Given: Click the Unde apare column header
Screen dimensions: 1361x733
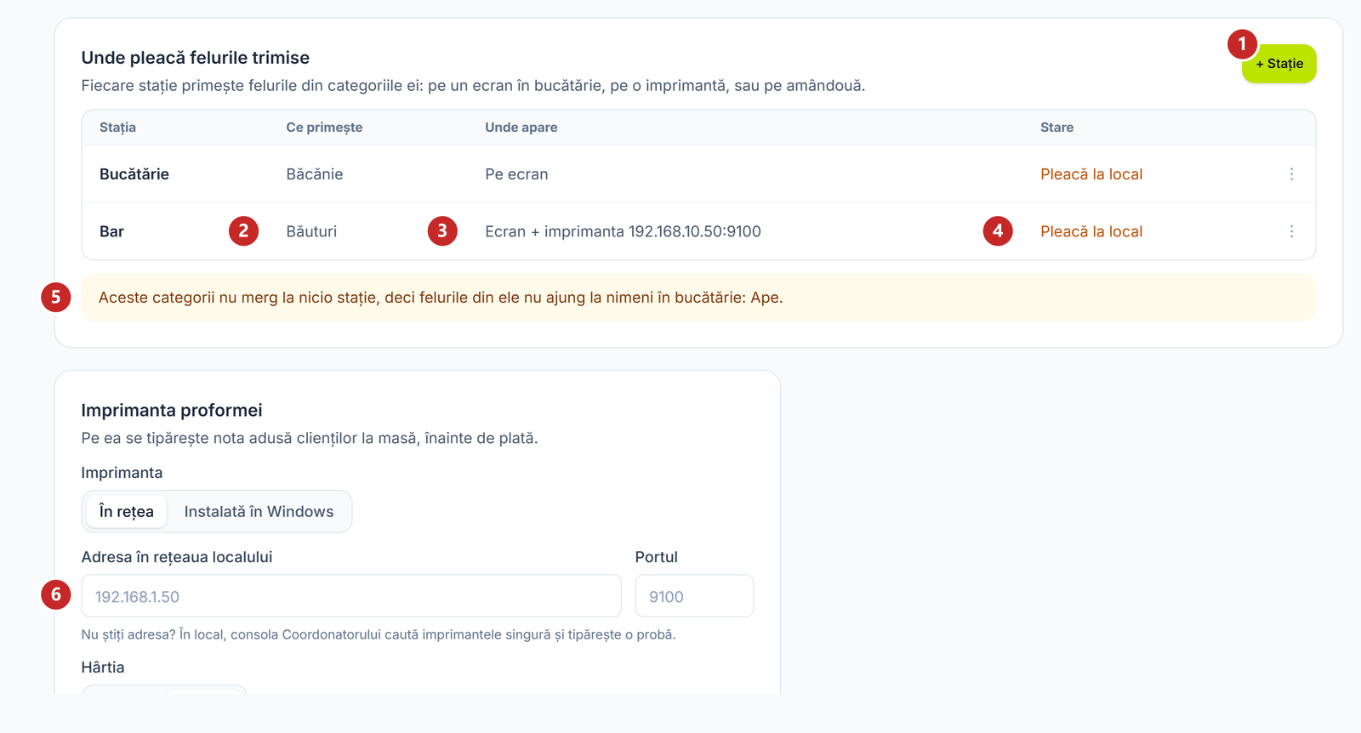Looking at the screenshot, I should coord(521,128).
